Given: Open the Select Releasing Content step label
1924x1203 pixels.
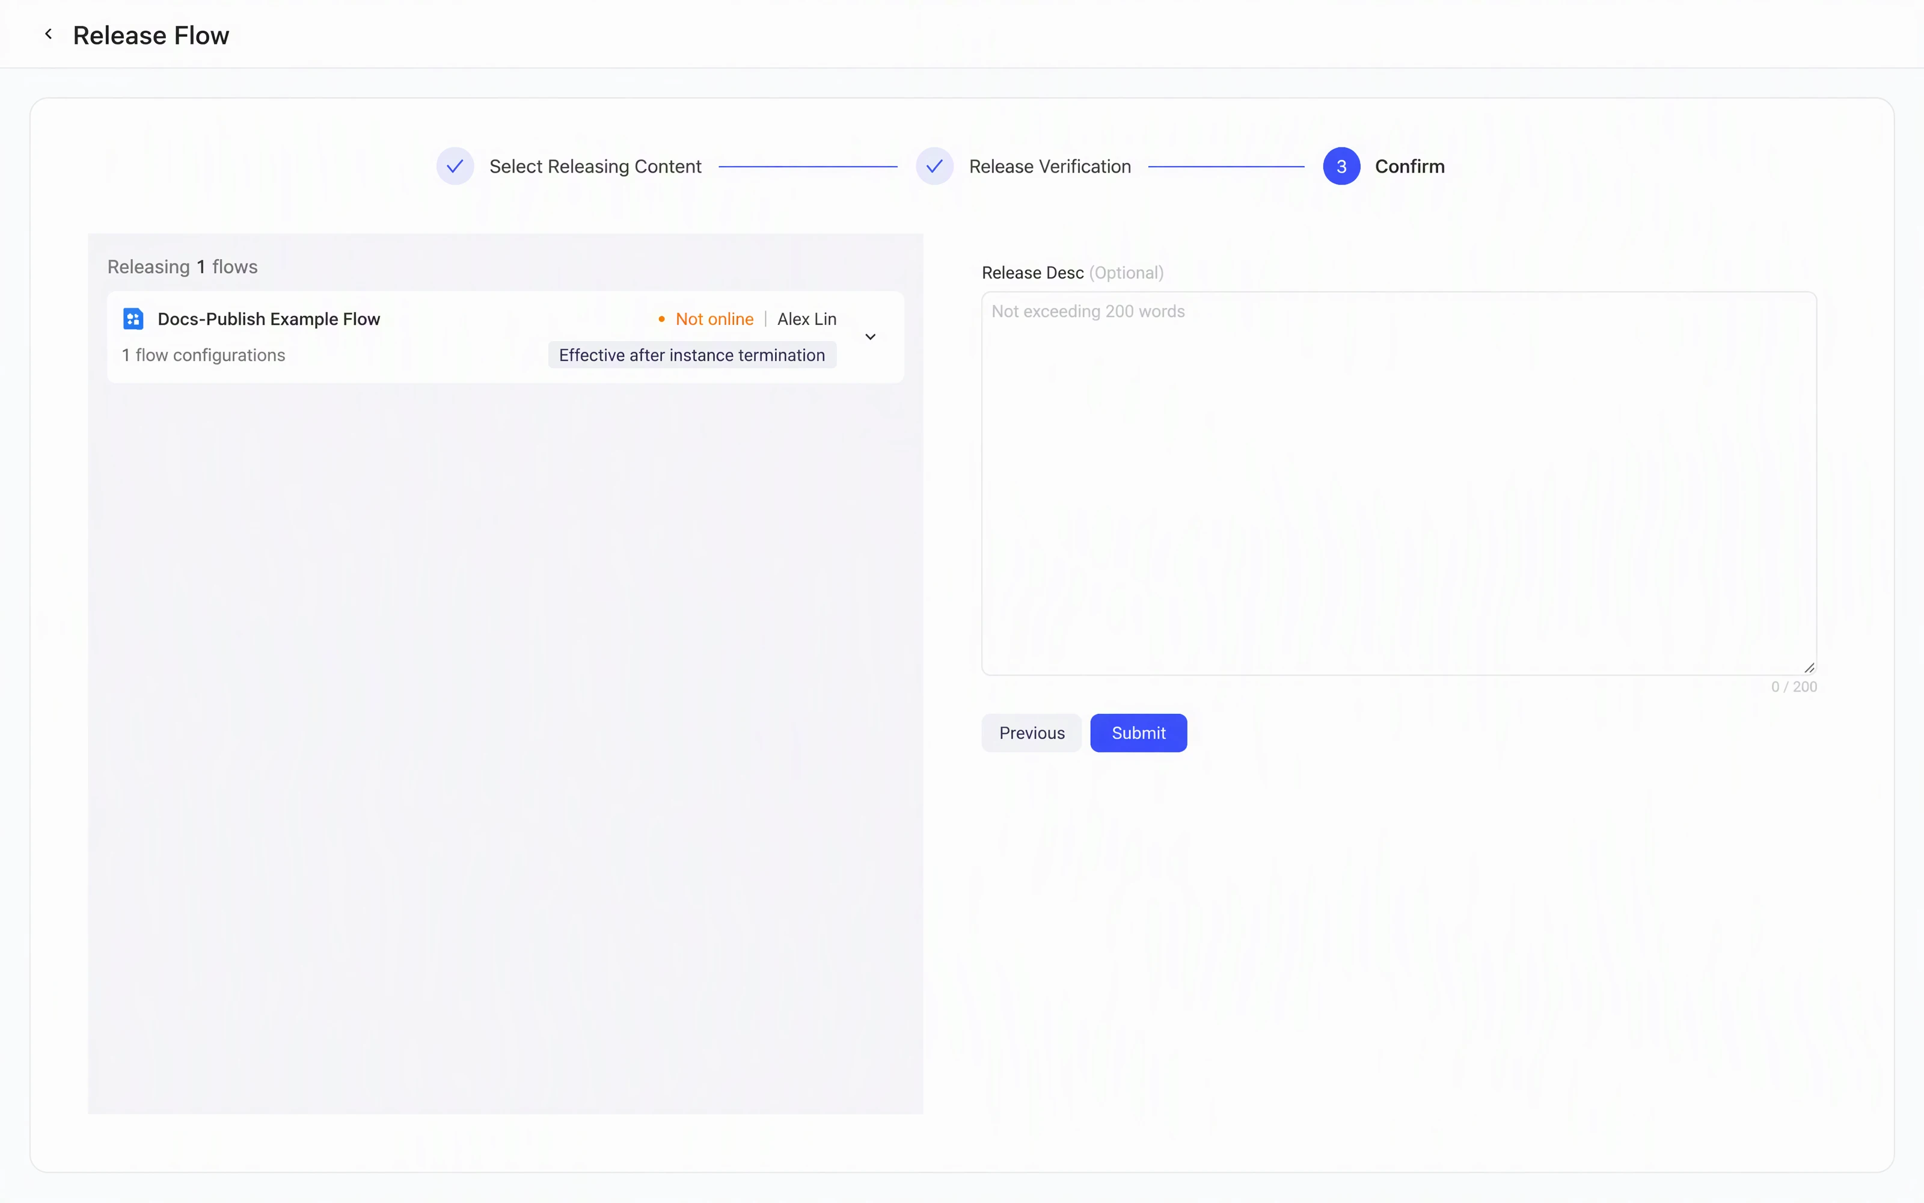Looking at the screenshot, I should click(595, 166).
